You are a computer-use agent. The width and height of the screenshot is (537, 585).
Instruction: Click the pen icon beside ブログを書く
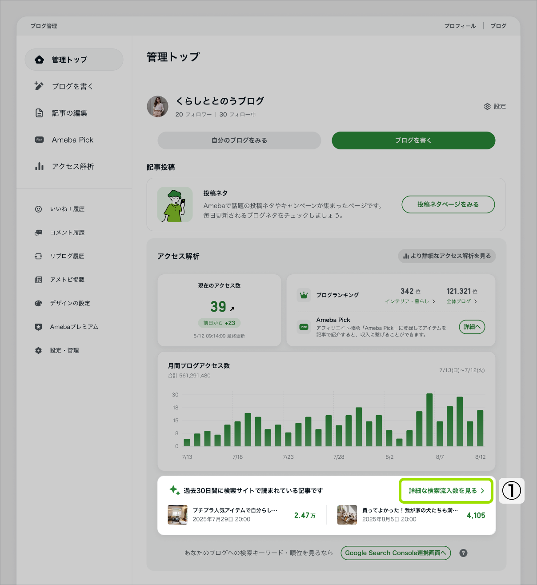coord(39,86)
